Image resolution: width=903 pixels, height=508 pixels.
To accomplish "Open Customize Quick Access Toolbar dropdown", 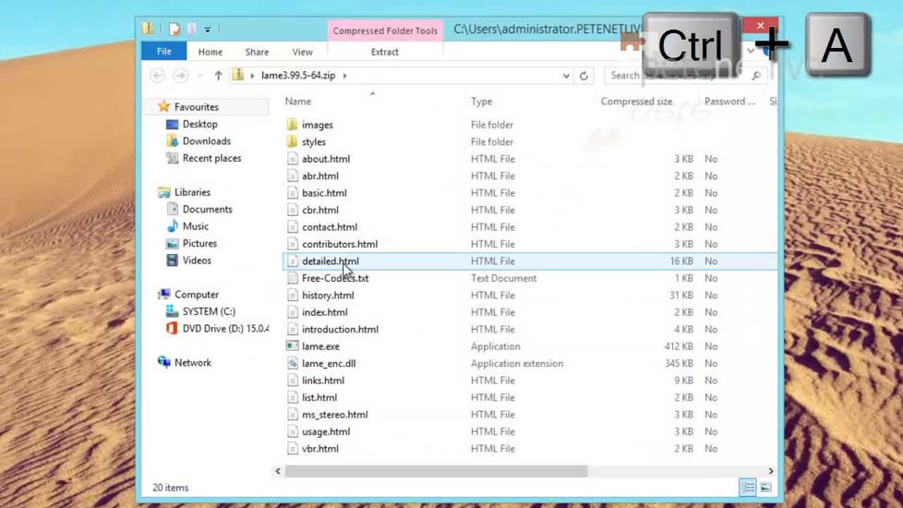I will (x=208, y=29).
